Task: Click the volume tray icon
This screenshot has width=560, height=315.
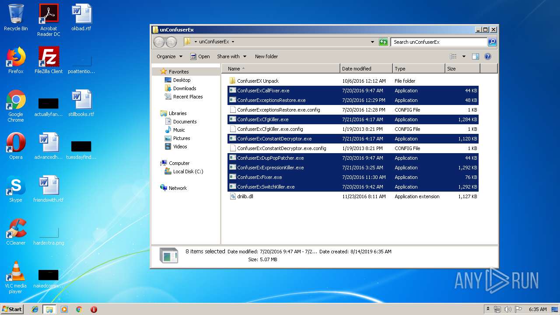Action: coord(507,309)
